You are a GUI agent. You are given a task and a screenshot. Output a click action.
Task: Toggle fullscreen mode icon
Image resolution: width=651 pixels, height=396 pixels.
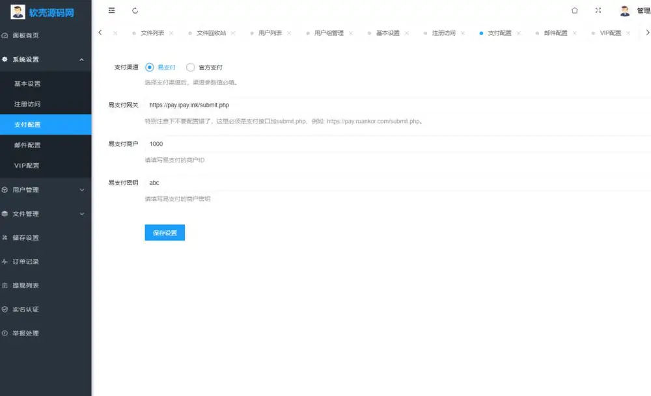click(598, 10)
